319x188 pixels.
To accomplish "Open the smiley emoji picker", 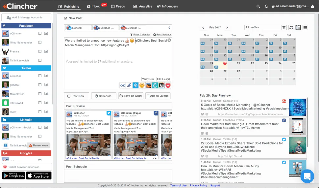I will pos(142,85).
